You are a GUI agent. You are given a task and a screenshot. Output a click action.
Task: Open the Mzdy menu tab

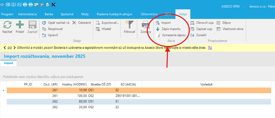click(x=85, y=14)
